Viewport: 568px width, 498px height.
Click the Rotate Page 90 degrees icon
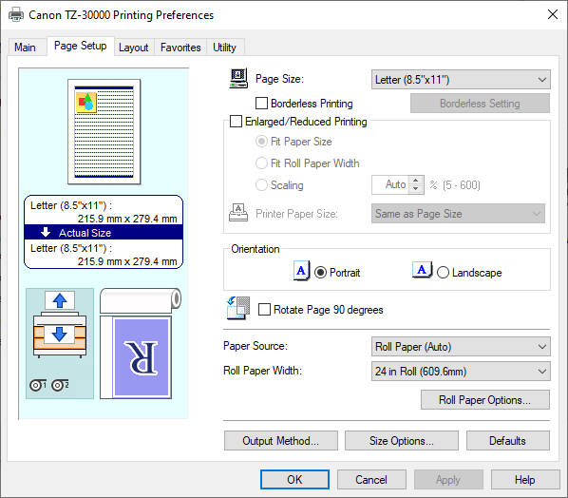pos(238,309)
